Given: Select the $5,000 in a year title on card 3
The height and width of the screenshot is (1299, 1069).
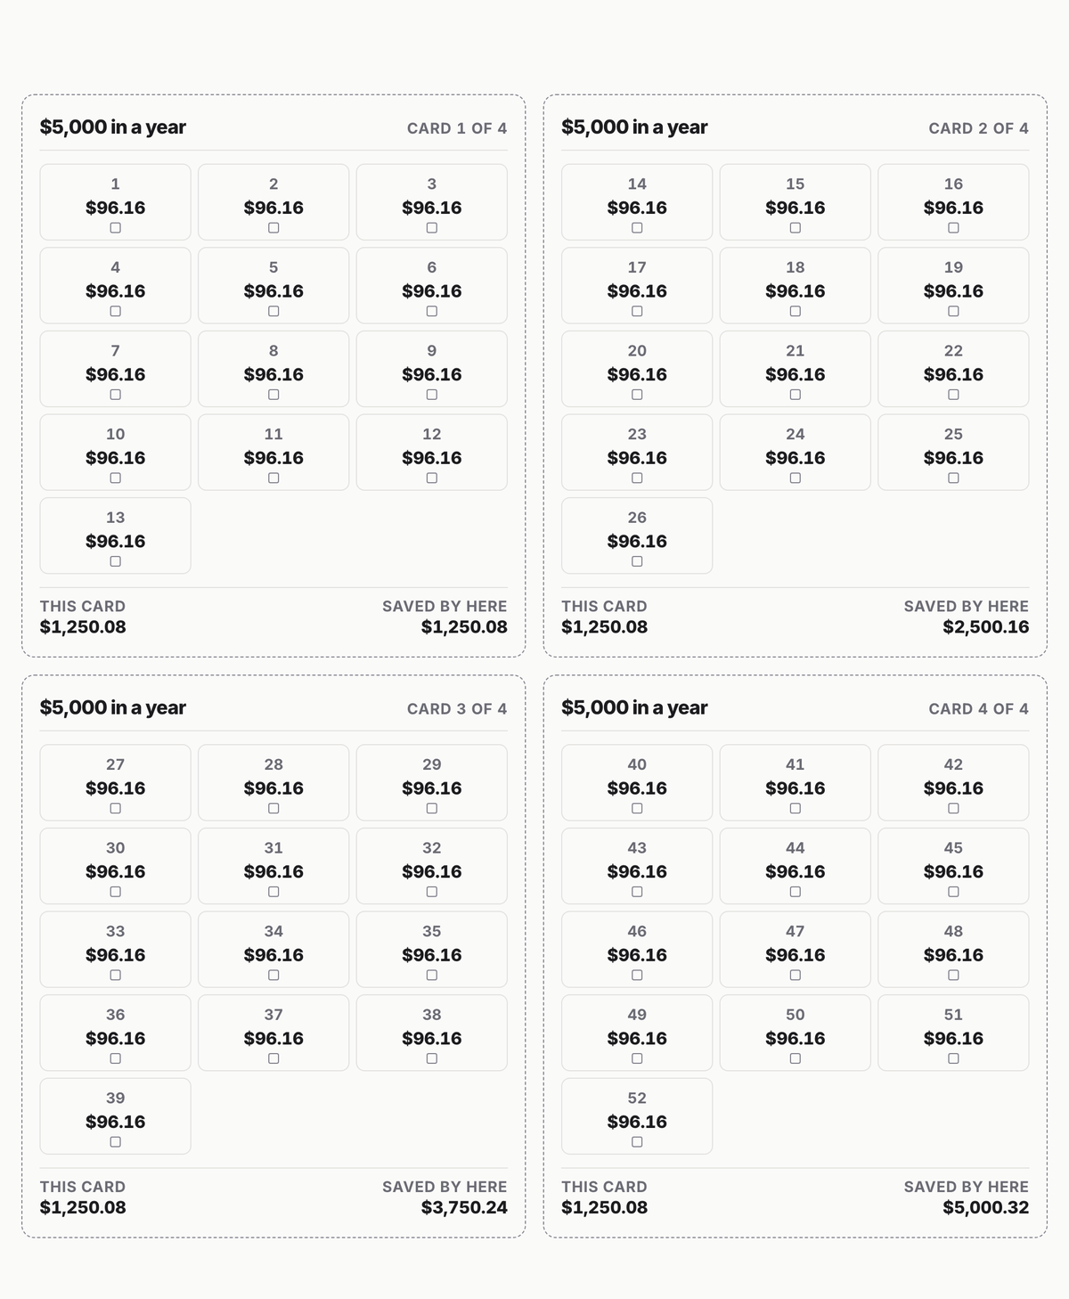Looking at the screenshot, I should 113,707.
